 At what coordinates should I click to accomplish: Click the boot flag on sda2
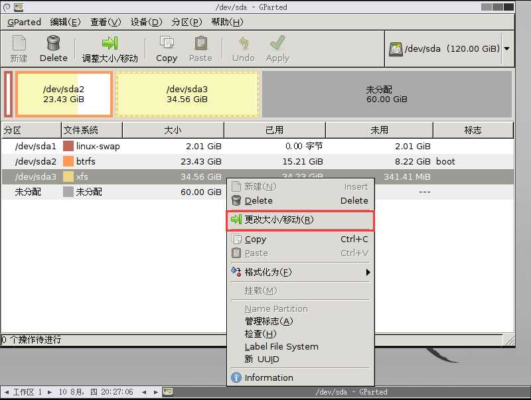445,161
